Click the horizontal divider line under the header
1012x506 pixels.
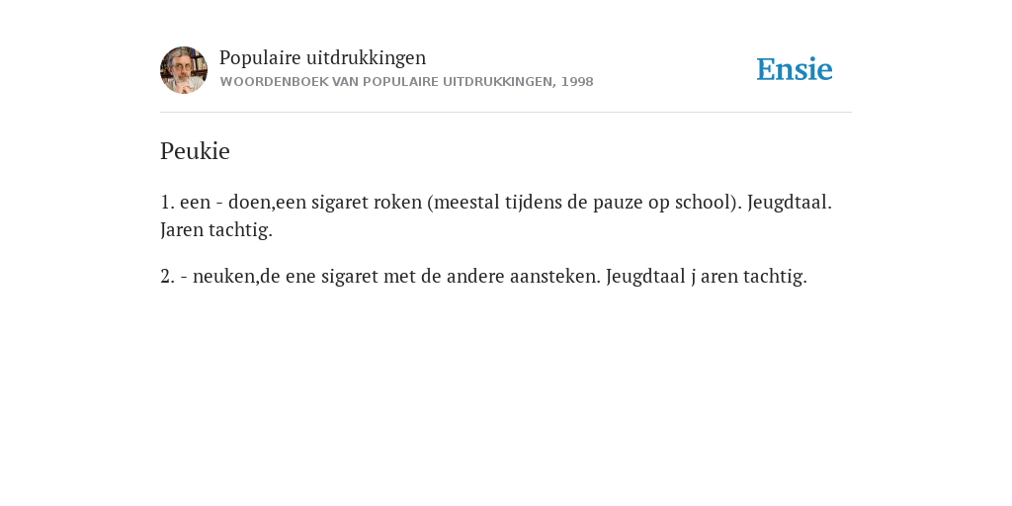[x=506, y=113]
